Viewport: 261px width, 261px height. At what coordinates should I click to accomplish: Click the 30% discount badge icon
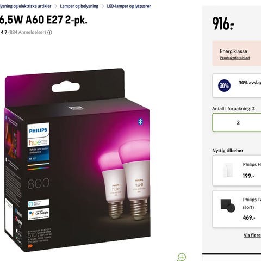224,85
